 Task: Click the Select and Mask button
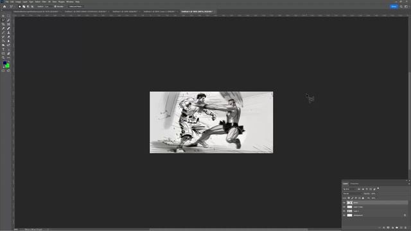pyautogui.click(x=75, y=6)
